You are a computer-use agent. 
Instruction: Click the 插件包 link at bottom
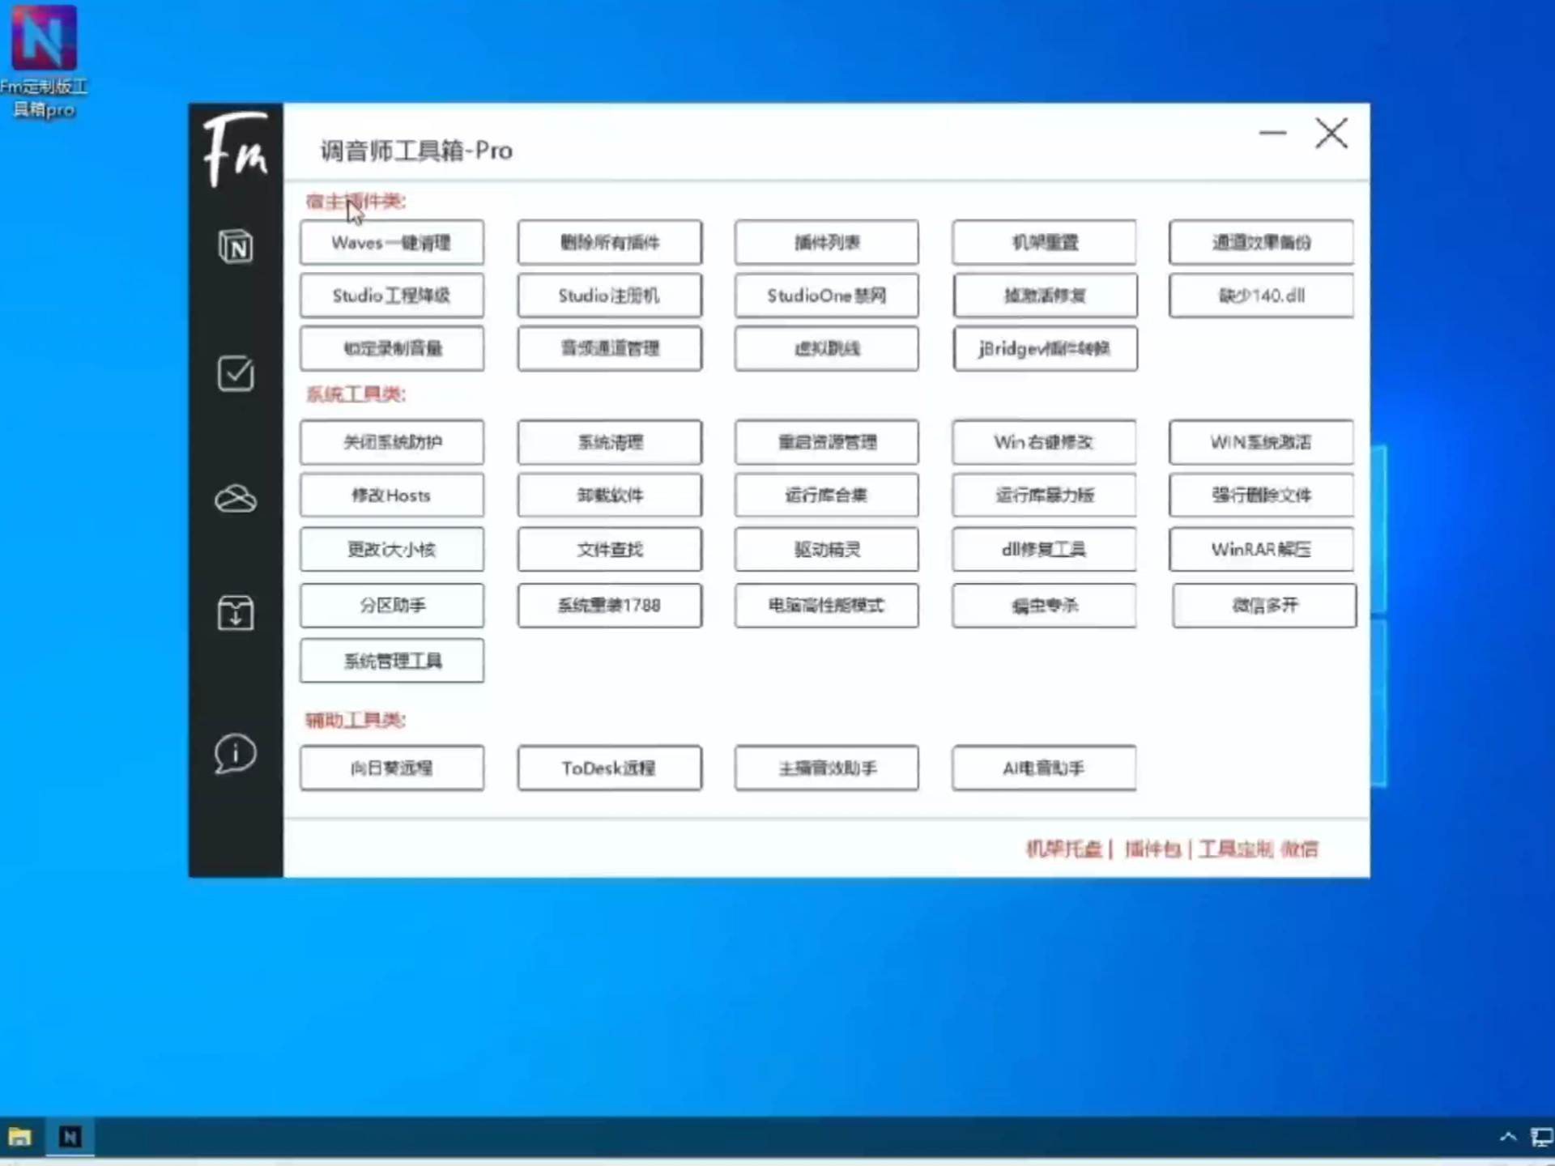click(x=1152, y=849)
